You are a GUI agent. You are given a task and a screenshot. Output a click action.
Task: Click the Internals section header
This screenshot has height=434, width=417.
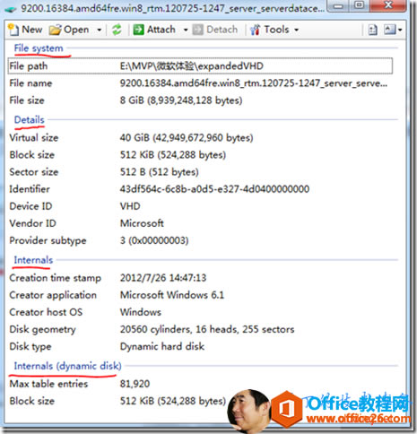pyautogui.click(x=33, y=260)
